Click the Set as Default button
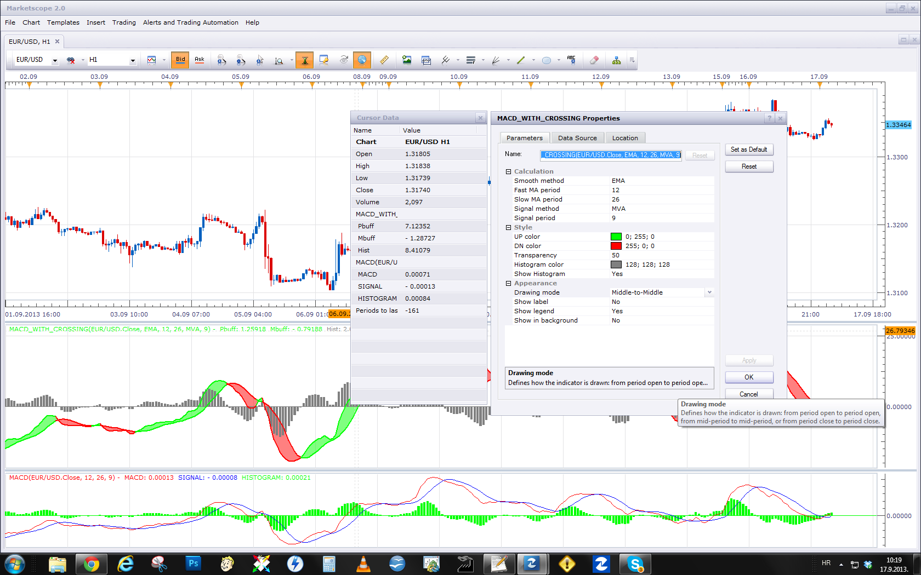The width and height of the screenshot is (921, 575). (x=749, y=150)
